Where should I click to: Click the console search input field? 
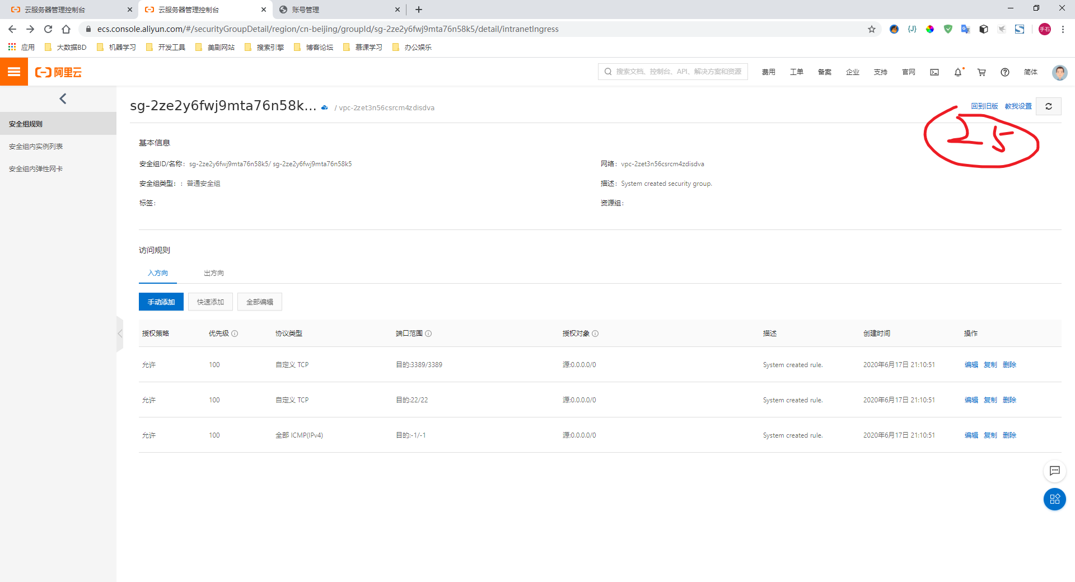pyautogui.click(x=673, y=72)
